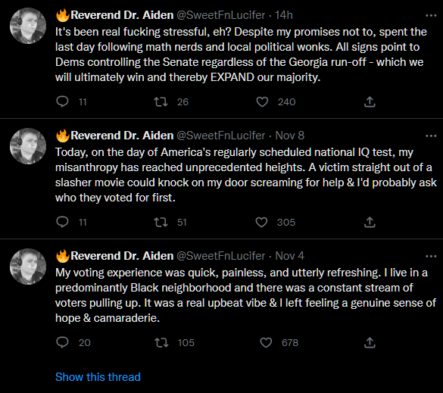Like the tweet with 678 likes
443x393 pixels.
click(266, 342)
